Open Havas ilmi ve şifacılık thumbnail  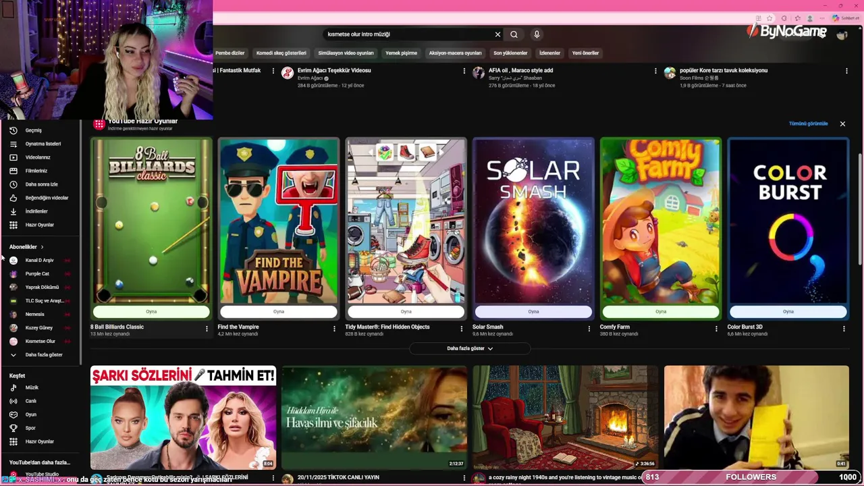click(375, 418)
